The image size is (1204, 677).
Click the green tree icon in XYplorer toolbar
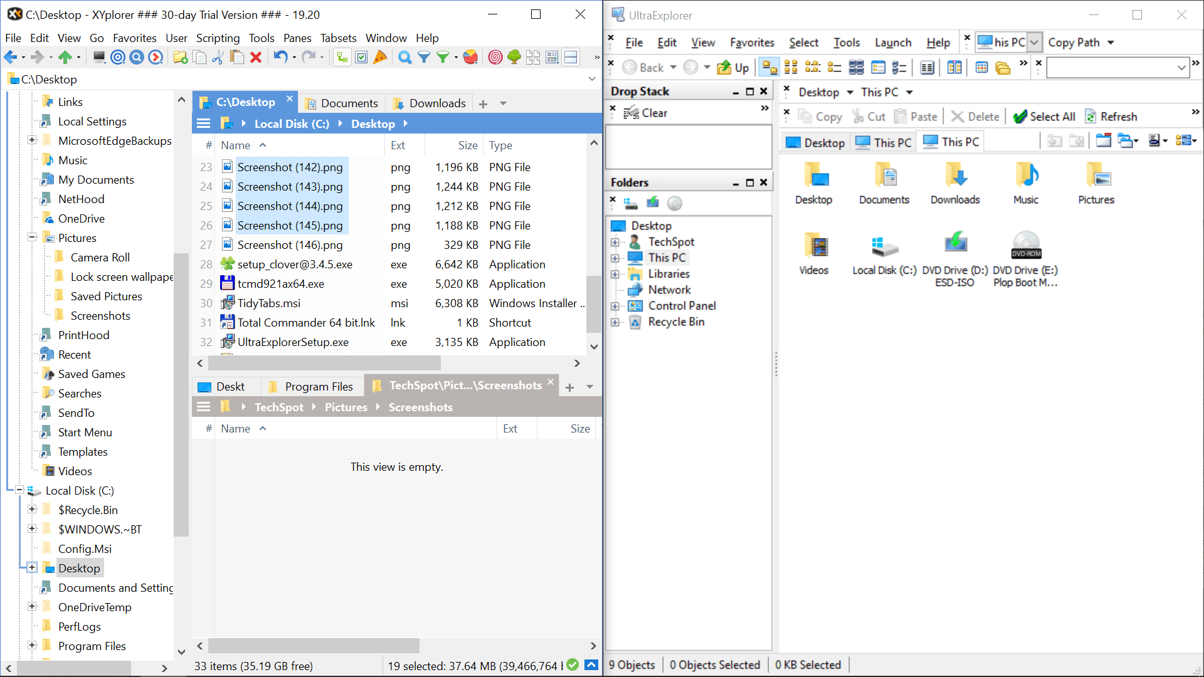click(x=514, y=58)
